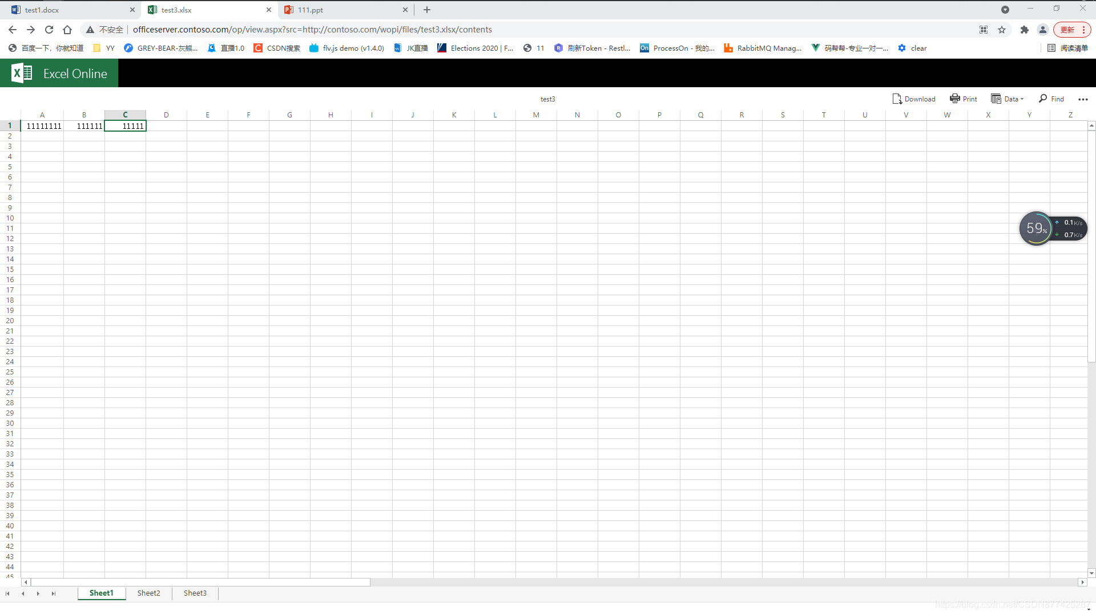Viewport: 1096px width, 615px height.
Task: Select cell B1 containing 111111
Action: click(x=84, y=126)
